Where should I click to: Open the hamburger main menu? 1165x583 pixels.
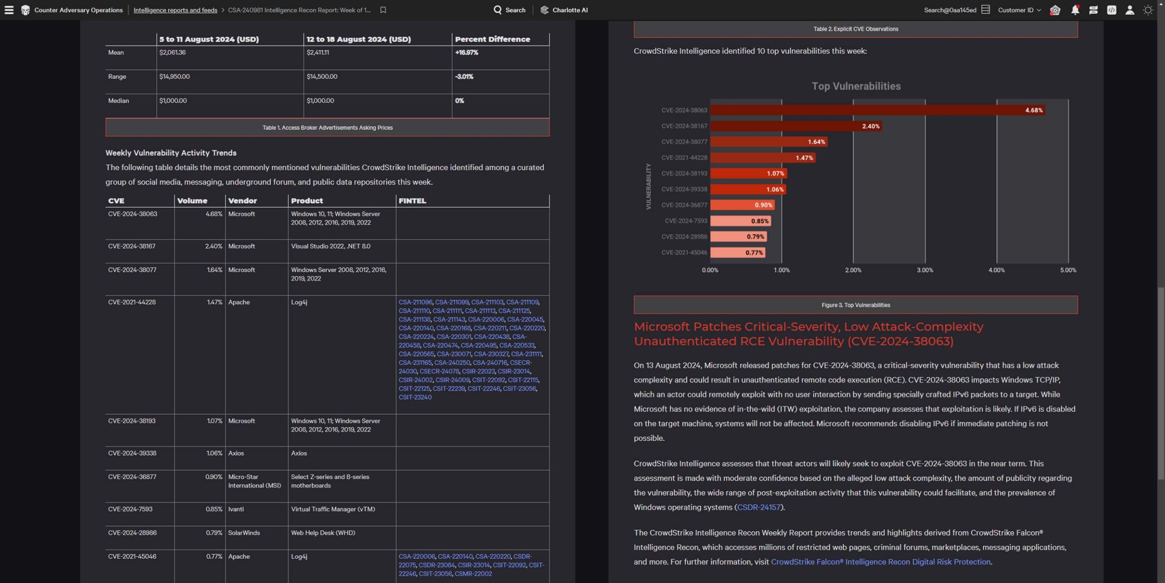(9, 10)
